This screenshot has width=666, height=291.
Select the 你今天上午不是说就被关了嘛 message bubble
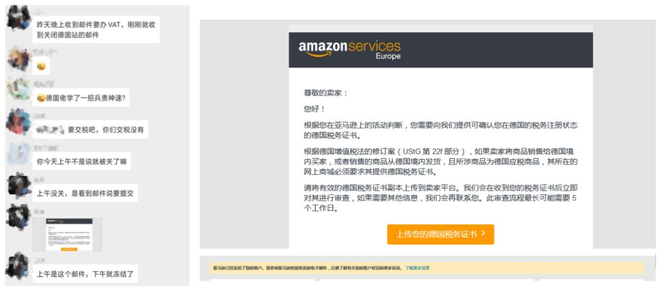81,161
